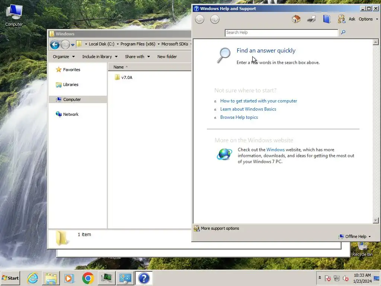Click the monitor application taskbar icon
Image resolution: width=381 pixels, height=286 pixels.
click(x=106, y=278)
